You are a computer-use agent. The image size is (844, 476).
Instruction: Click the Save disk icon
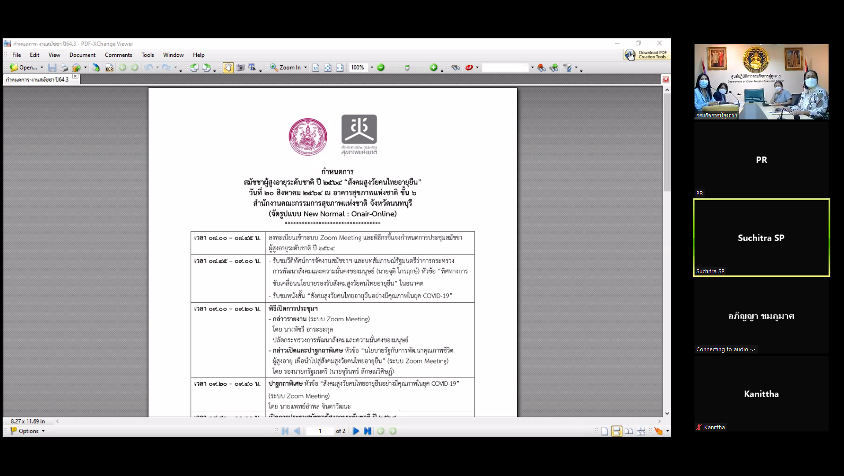tap(52, 67)
